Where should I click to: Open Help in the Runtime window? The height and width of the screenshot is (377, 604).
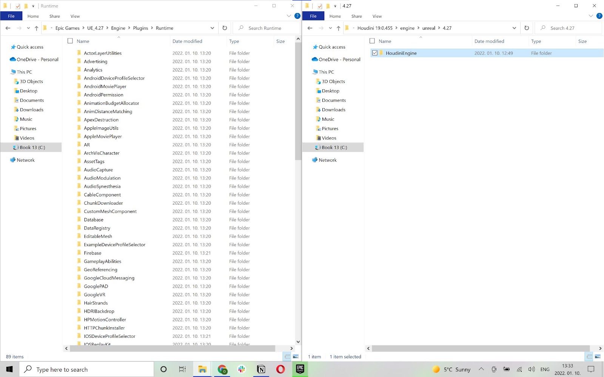point(297,16)
